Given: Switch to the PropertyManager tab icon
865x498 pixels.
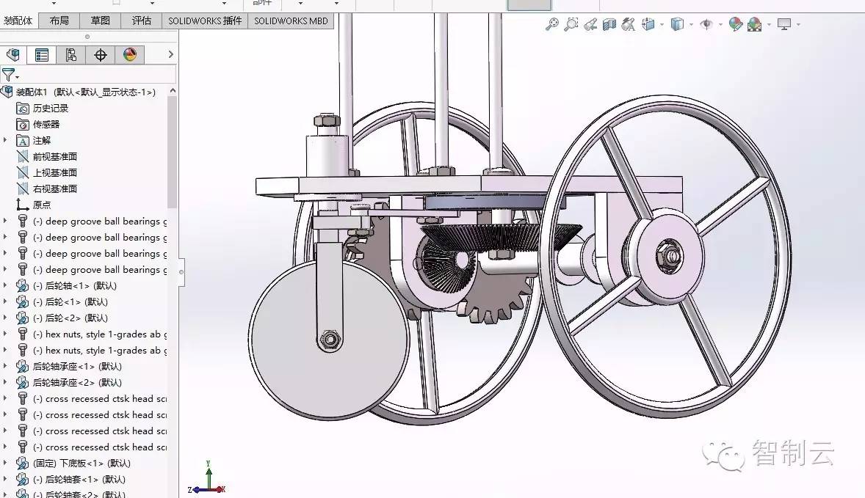Looking at the screenshot, I should pos(42,54).
